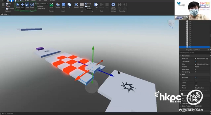The width and height of the screenshot is (211, 115).
Task: Insert a new Part from the ribbon
Action: click(64, 5)
